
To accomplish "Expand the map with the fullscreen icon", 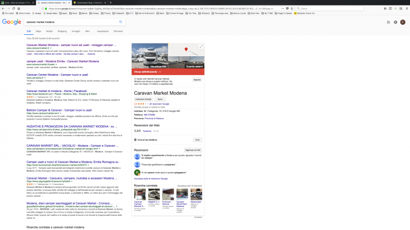I will click(x=201, y=47).
